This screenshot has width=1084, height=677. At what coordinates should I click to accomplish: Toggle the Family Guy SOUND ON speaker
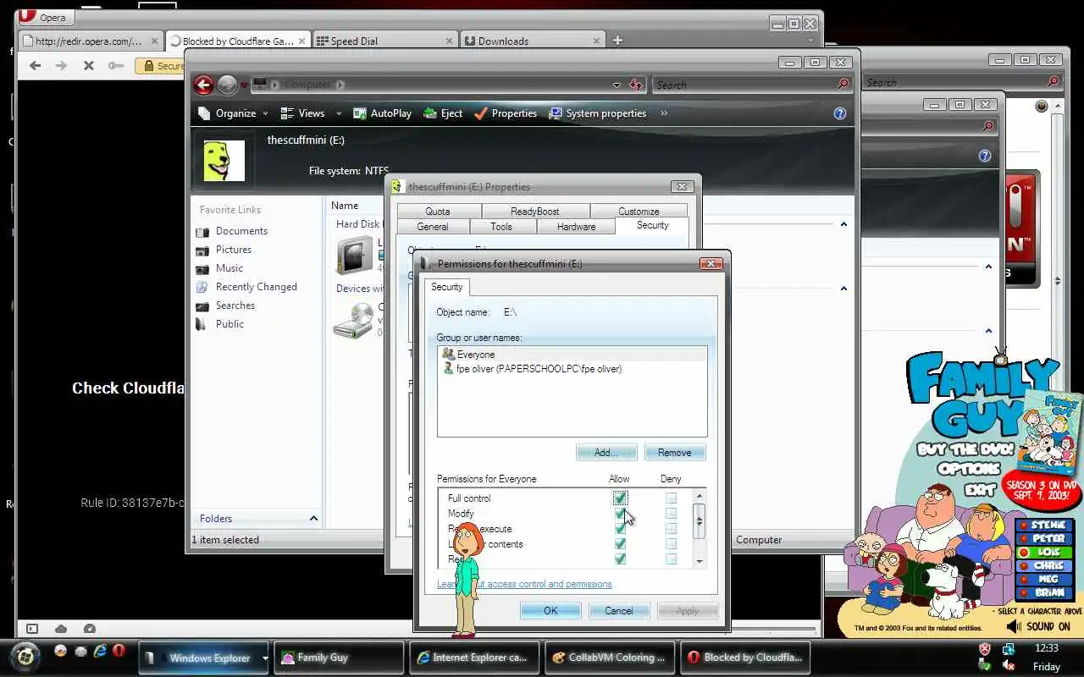point(1014,626)
